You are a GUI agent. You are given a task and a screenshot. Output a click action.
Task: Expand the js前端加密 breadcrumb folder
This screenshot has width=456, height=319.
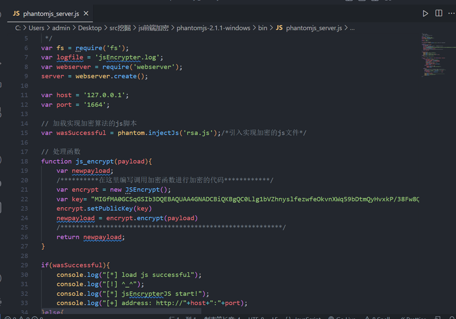(153, 28)
